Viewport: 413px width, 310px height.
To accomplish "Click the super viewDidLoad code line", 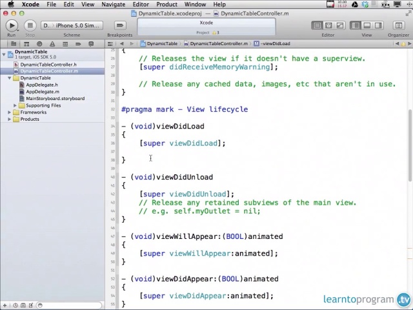I will click(x=183, y=143).
